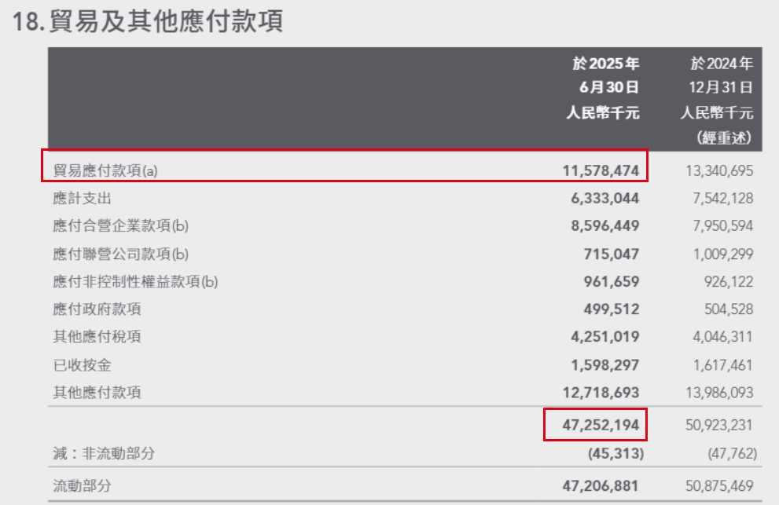
Task: Click the 應付聯營公司款項(b) row label
Action: click(x=121, y=254)
